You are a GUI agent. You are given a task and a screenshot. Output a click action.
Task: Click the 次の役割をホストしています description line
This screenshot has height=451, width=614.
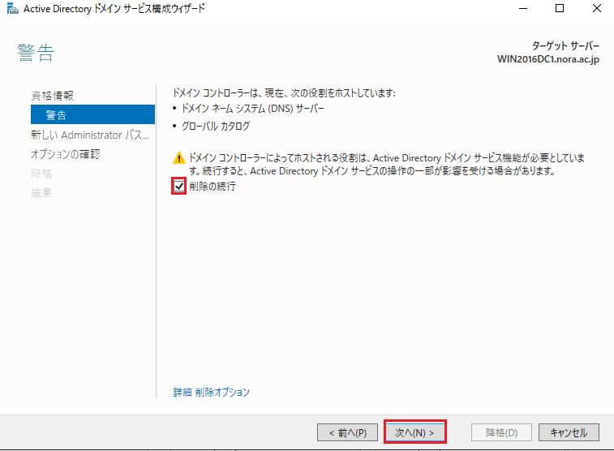pos(284,92)
